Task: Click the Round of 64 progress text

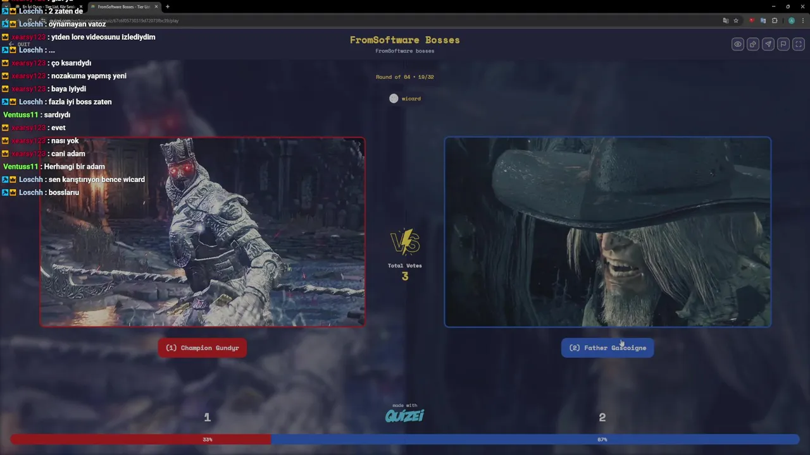Action: 405,77
